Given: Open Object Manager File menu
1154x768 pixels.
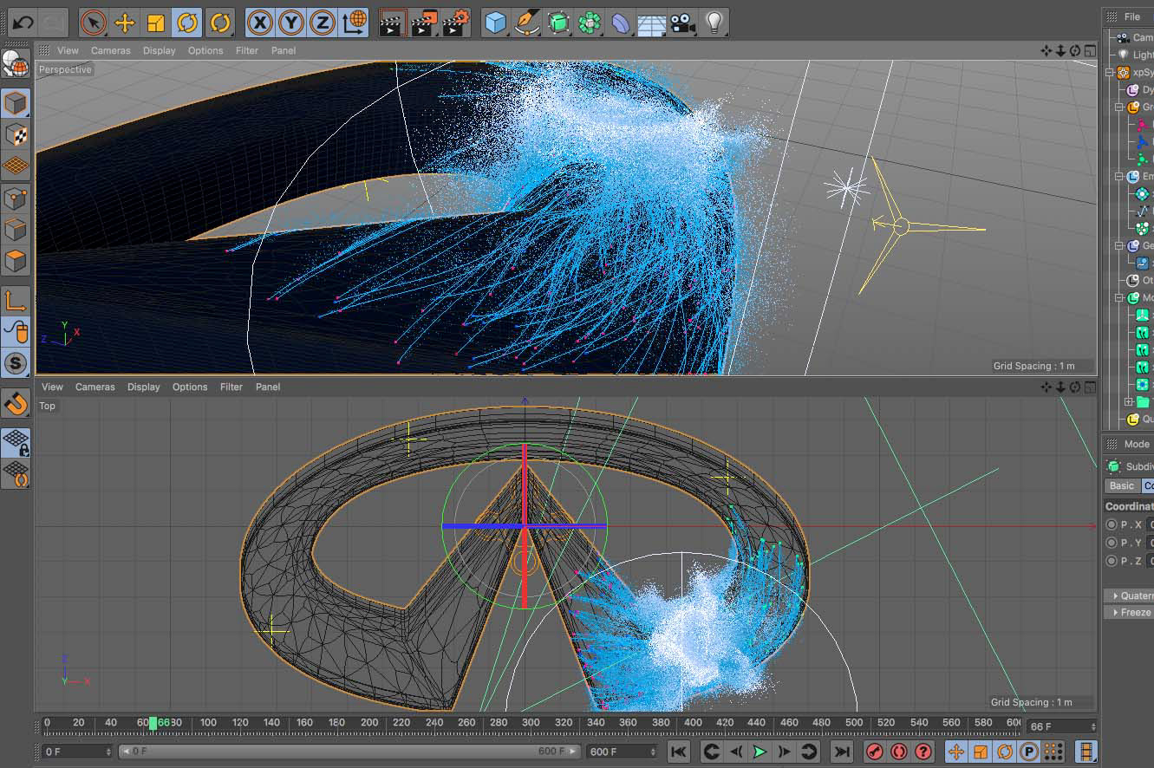Looking at the screenshot, I should coord(1132,16).
